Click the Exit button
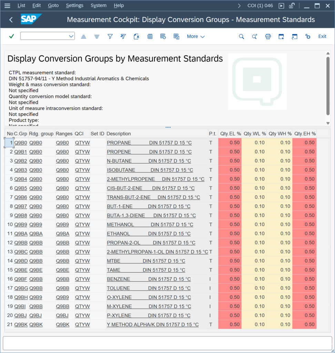Viewport: 335px width, 353px height. (322, 37)
